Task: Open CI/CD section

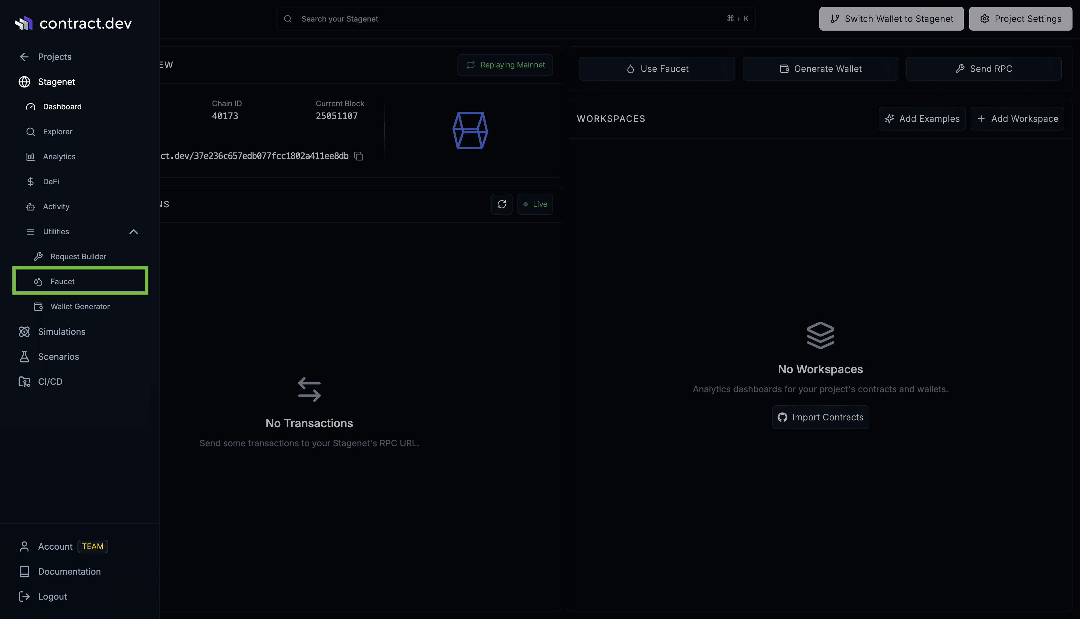Action: [x=50, y=382]
